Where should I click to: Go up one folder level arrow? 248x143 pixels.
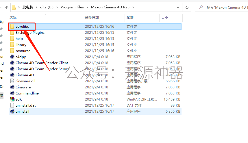pyautogui.click(x=6, y=8)
